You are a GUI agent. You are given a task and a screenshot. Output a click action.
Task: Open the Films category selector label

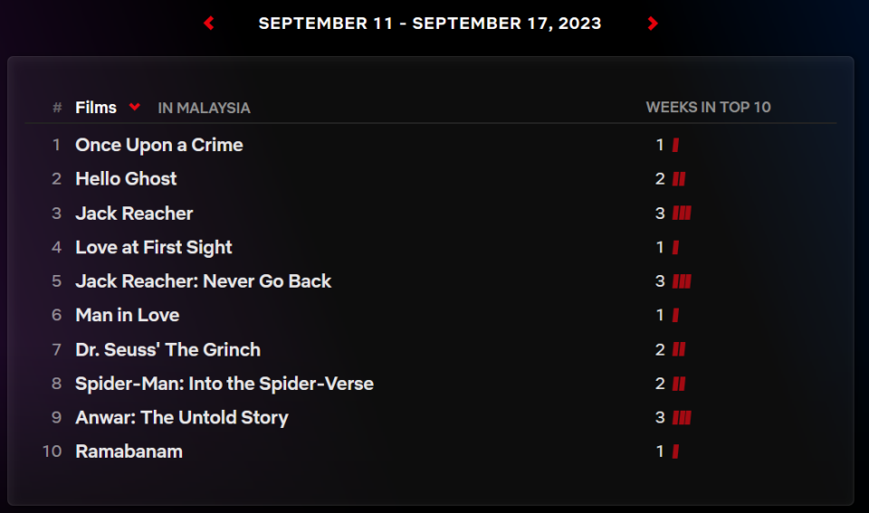point(96,108)
